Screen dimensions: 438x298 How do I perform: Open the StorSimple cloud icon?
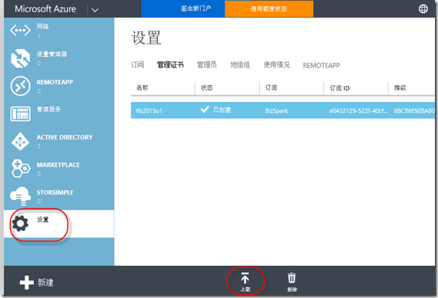click(20, 196)
